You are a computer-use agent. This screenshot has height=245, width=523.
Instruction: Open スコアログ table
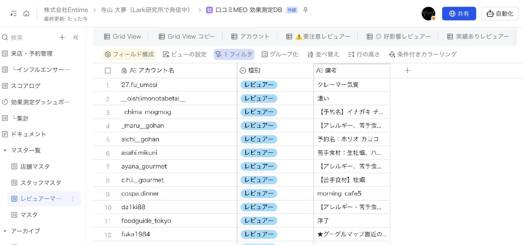pos(21,86)
